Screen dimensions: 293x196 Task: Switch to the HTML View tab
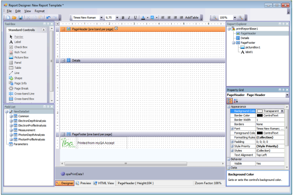[104, 183]
